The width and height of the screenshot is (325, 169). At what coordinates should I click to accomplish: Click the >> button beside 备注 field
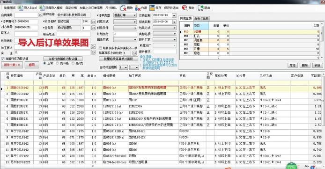pos(94,52)
